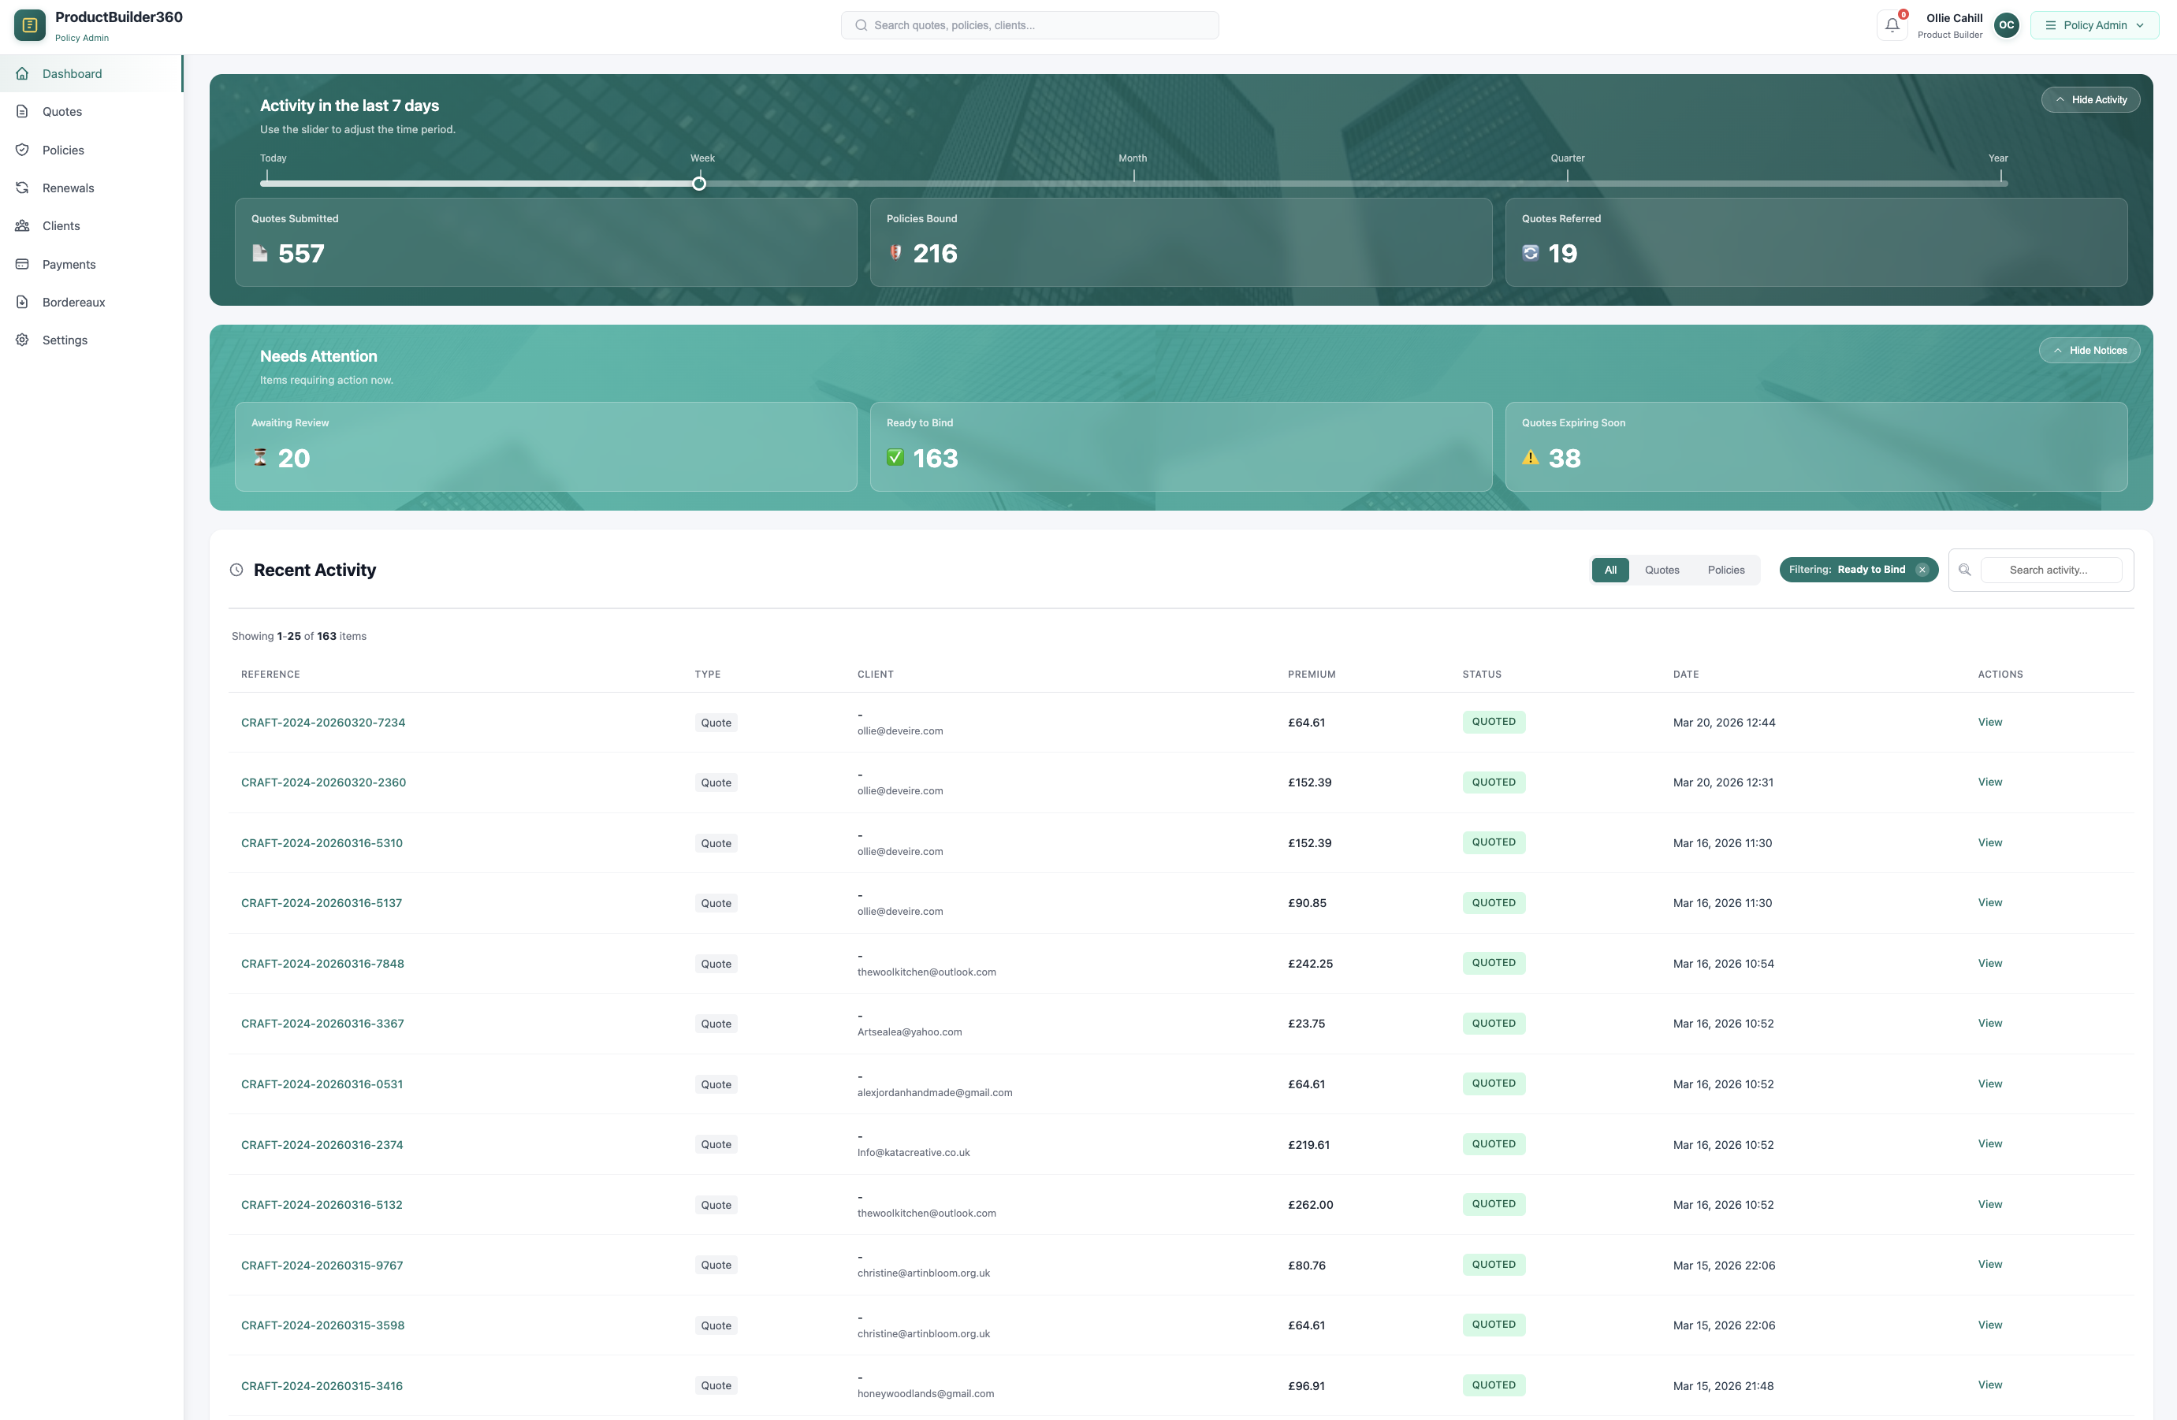View the CRAFT-2024-20260316-5310 row
The width and height of the screenshot is (2177, 1420).
click(1989, 843)
